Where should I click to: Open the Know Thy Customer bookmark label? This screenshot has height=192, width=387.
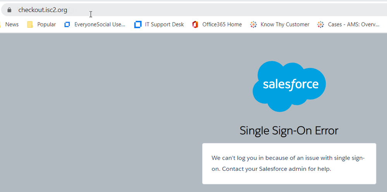[285, 24]
